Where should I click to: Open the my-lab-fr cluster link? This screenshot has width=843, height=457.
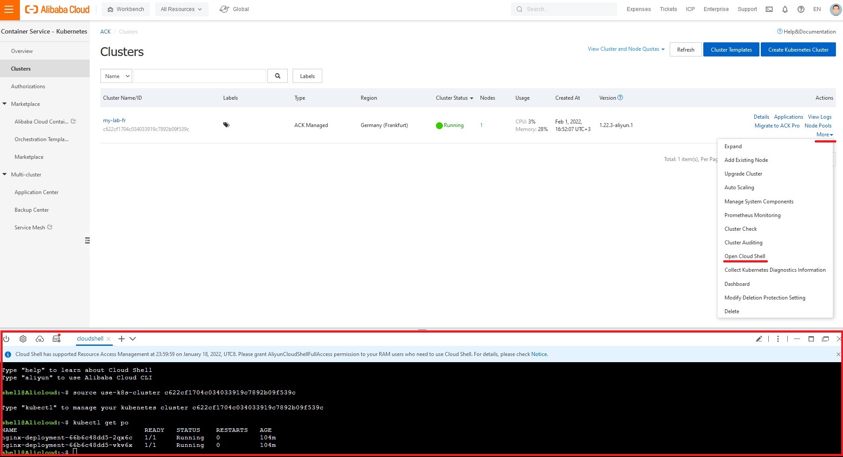114,120
